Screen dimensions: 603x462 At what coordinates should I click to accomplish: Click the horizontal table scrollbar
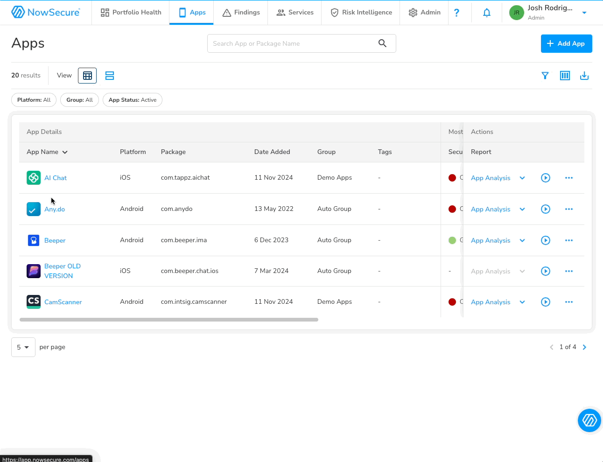[x=169, y=320]
